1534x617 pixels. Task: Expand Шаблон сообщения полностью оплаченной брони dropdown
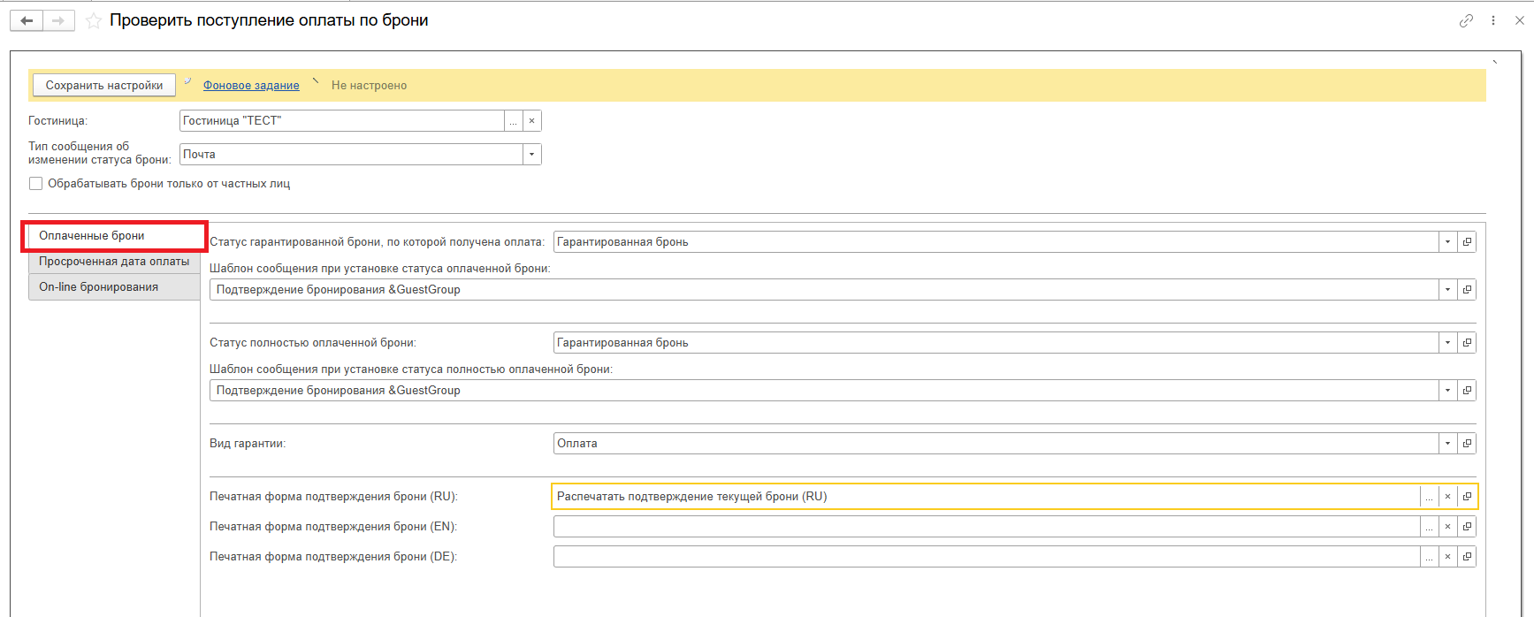[x=1447, y=391]
